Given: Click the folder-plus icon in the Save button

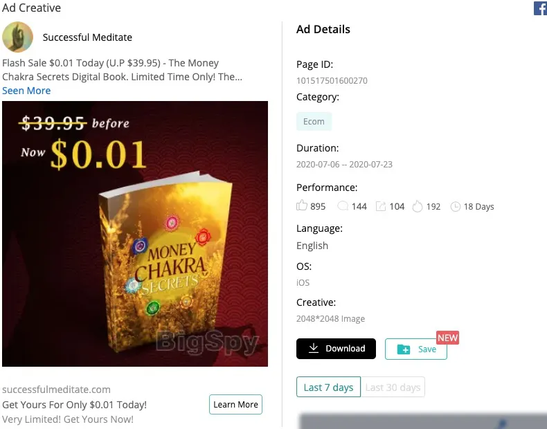Looking at the screenshot, I should point(403,349).
